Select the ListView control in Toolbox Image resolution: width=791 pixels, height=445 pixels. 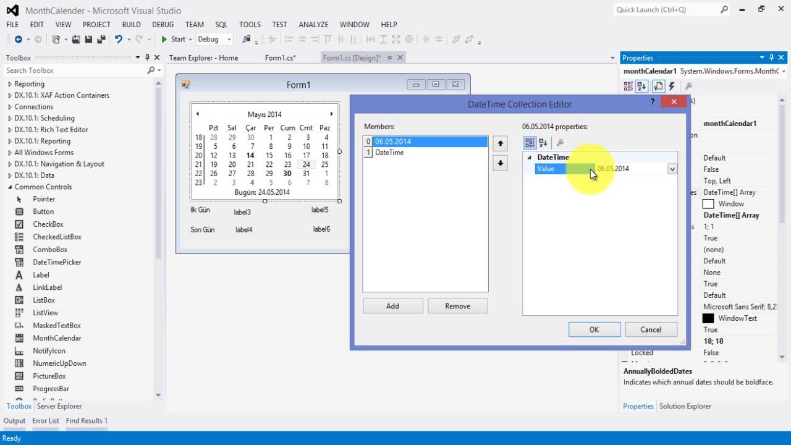click(x=45, y=313)
